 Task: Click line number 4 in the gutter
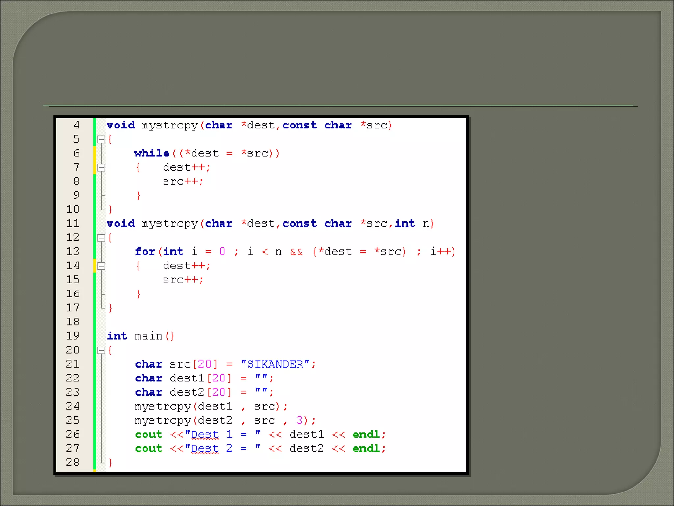(x=76, y=125)
